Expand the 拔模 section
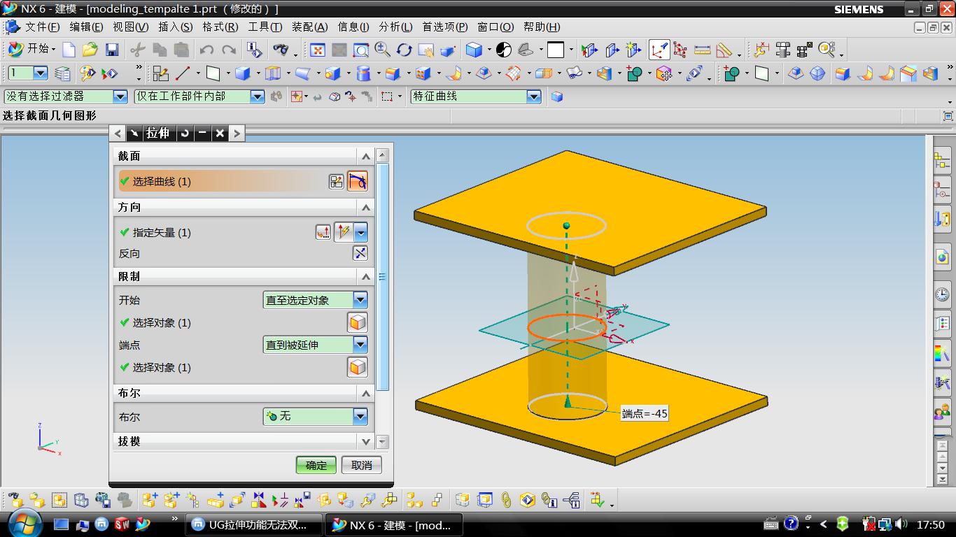The height and width of the screenshot is (537, 956). coord(365,442)
